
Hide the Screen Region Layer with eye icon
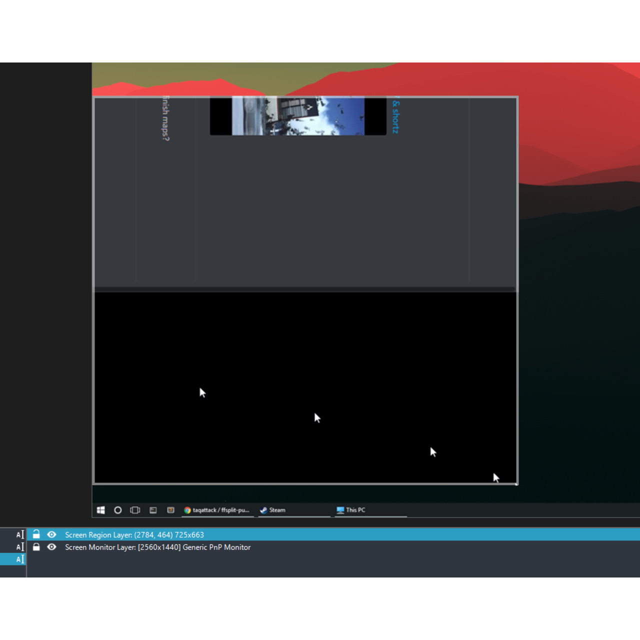(x=51, y=534)
